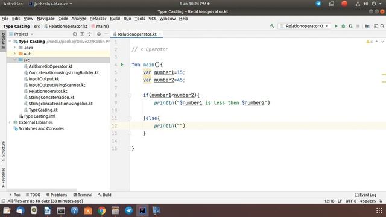The height and width of the screenshot is (217, 386).
Task: Toggle tool window quick access in status bar
Action: click(3, 201)
